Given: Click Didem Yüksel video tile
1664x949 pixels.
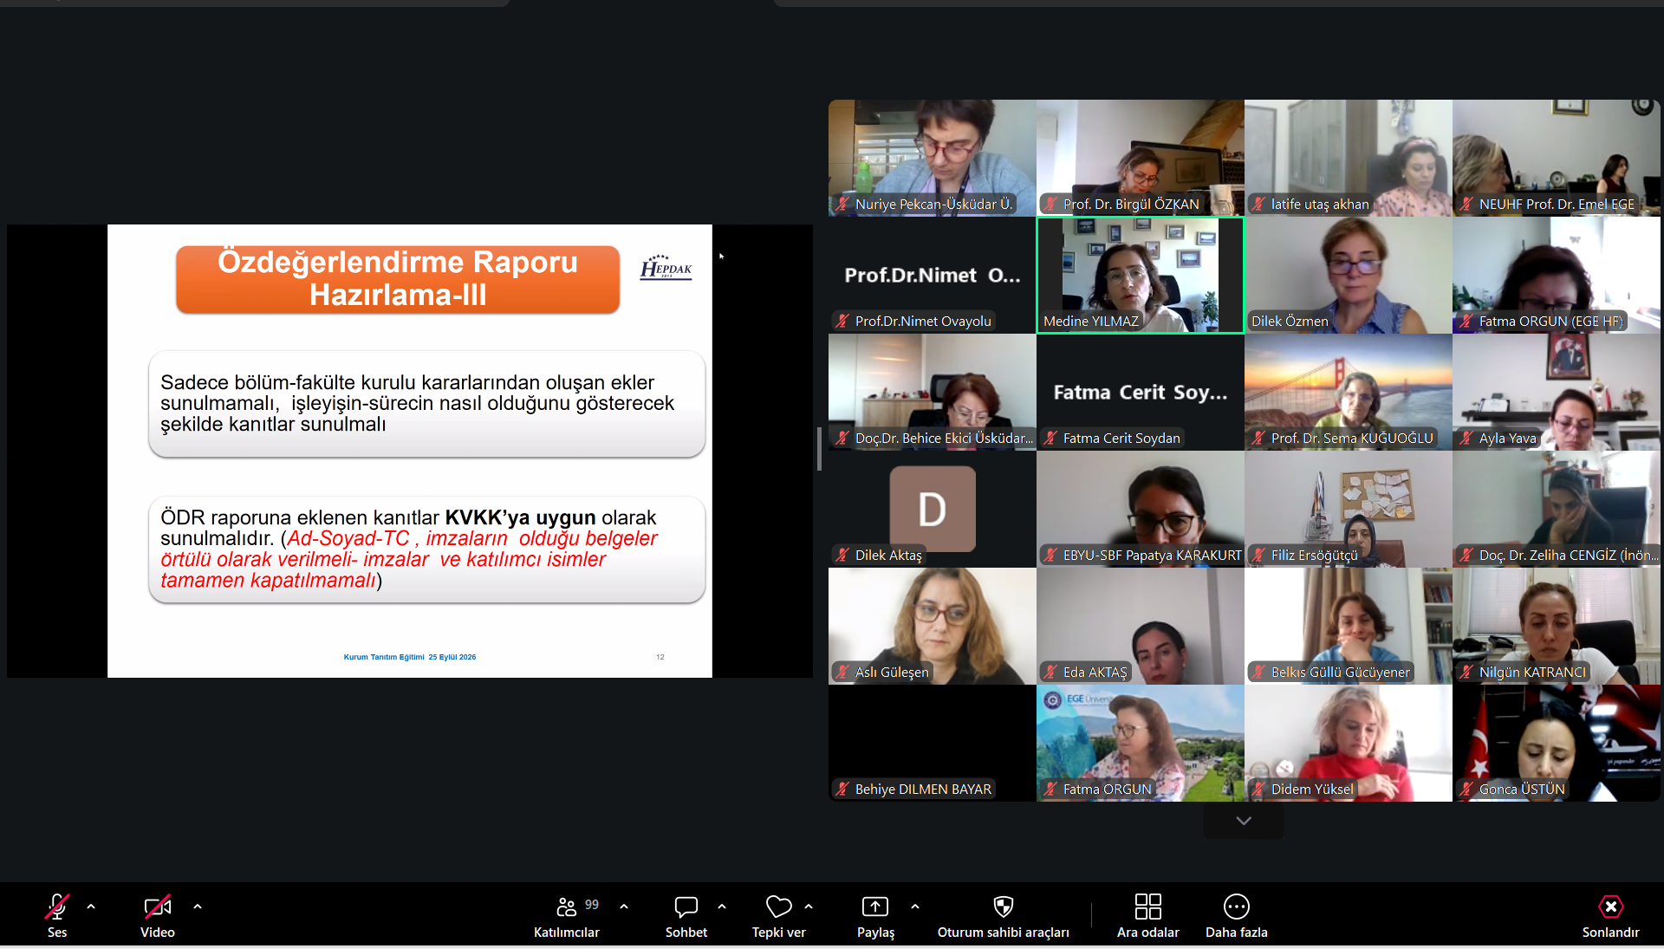Looking at the screenshot, I should coord(1349,743).
